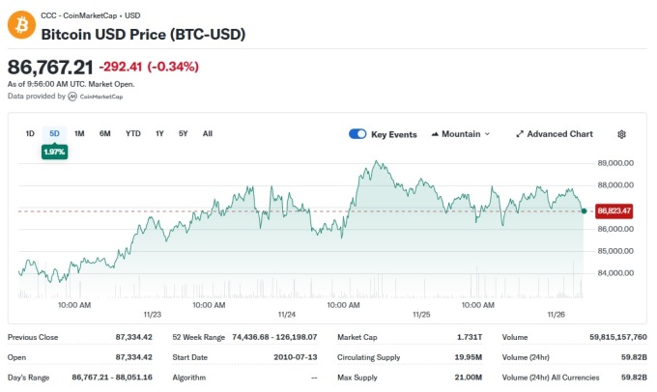The height and width of the screenshot is (392, 657).
Task: Click the green end-point marker on chart
Action: (x=585, y=210)
